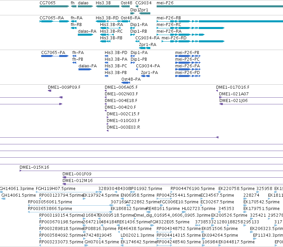
Task: Select the Zpr1 gene arrow bar
Action: click(145, 13)
